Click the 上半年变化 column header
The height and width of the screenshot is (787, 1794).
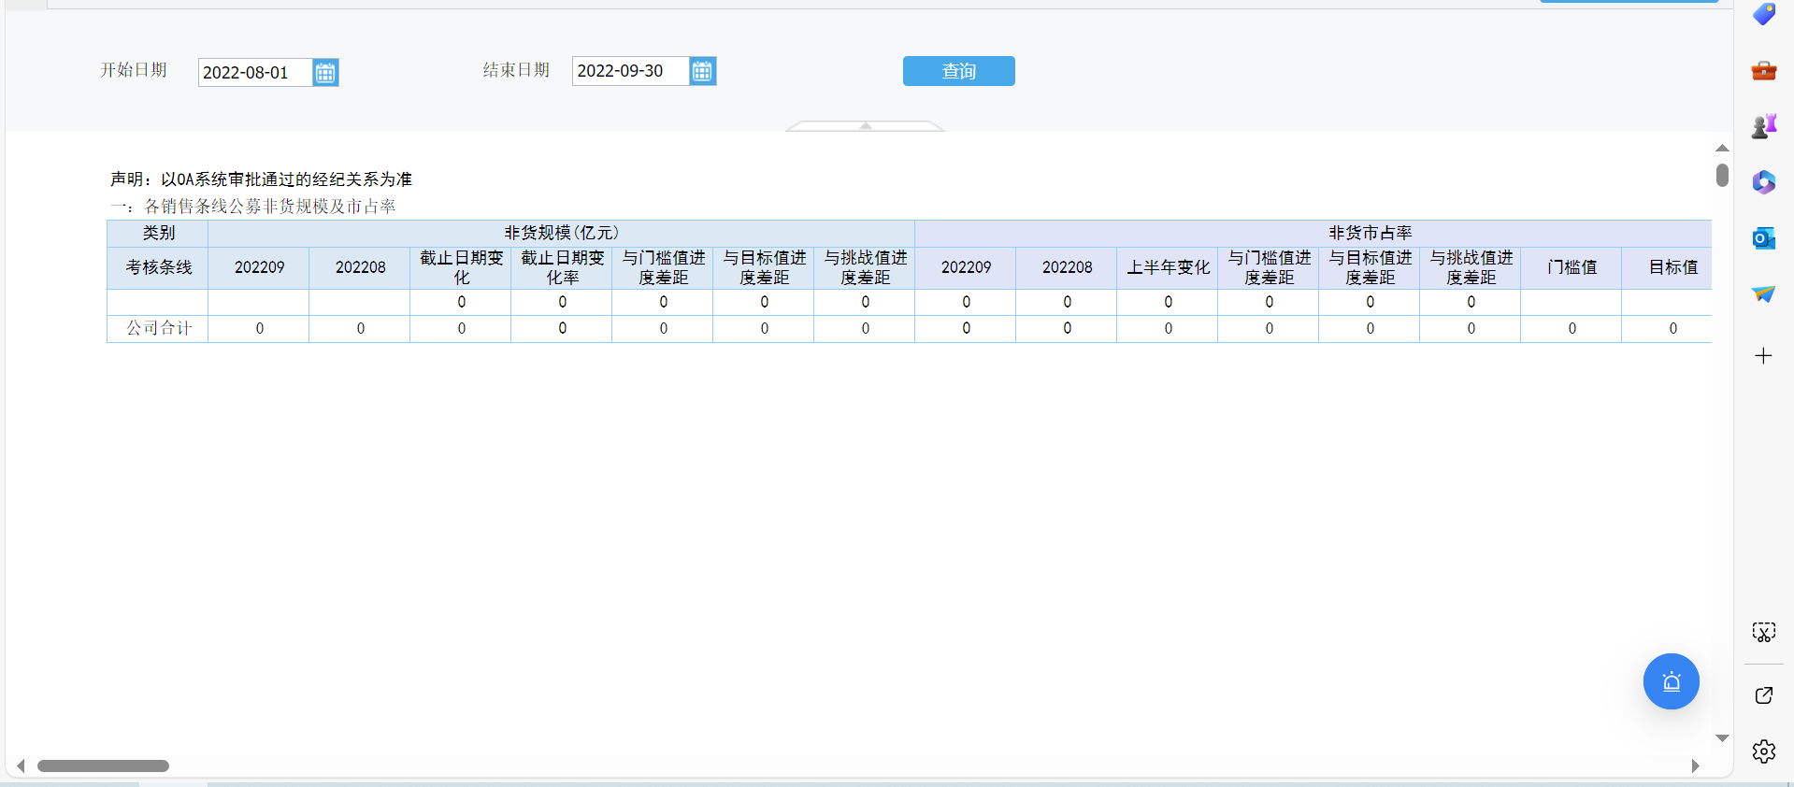tap(1168, 267)
